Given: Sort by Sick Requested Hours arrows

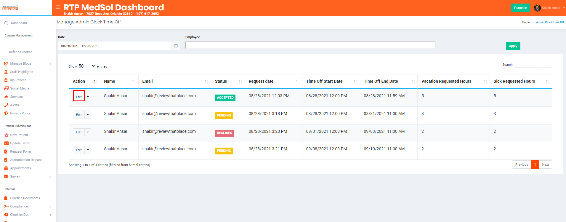Looking at the screenshot, I should coord(547,82).
